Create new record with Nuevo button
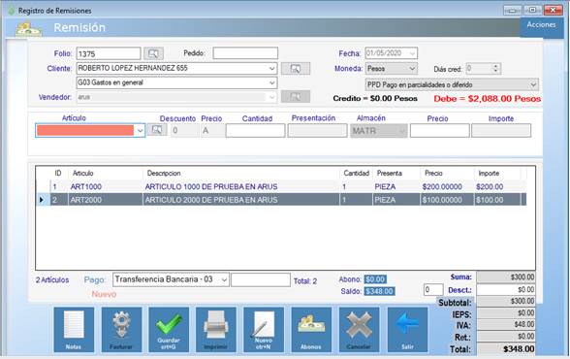Viewport: 570px width, 359px height. click(x=264, y=330)
